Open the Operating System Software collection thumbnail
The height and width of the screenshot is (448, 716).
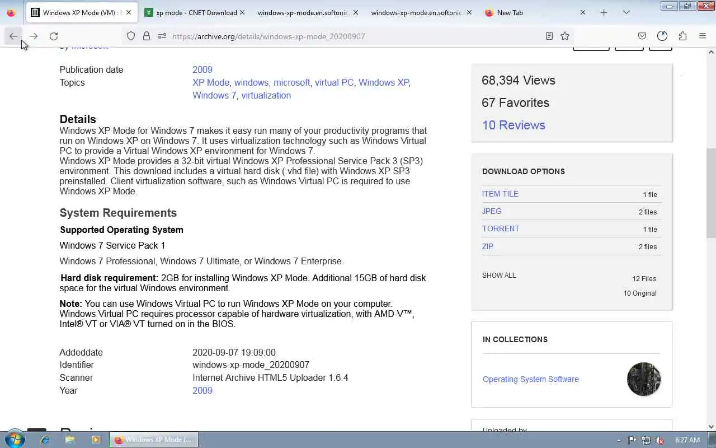coord(644,379)
